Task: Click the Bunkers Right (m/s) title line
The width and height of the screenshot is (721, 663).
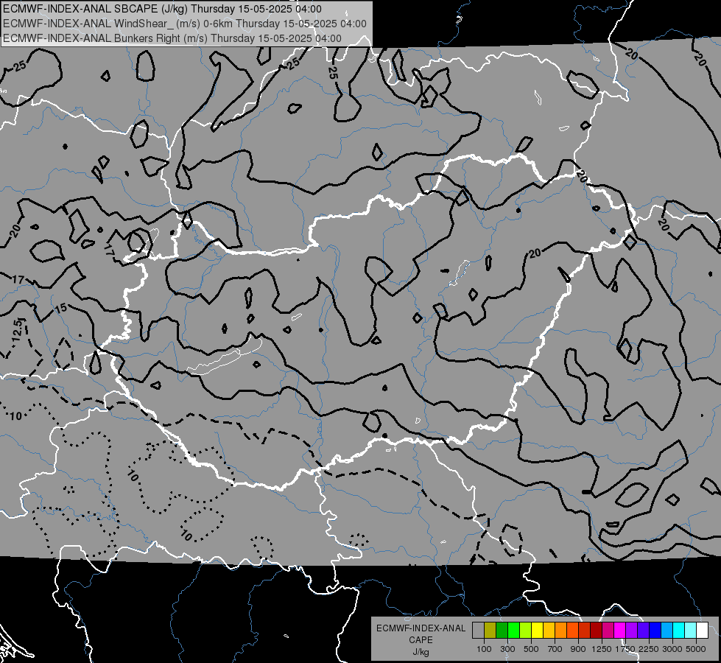Action: 172,38
